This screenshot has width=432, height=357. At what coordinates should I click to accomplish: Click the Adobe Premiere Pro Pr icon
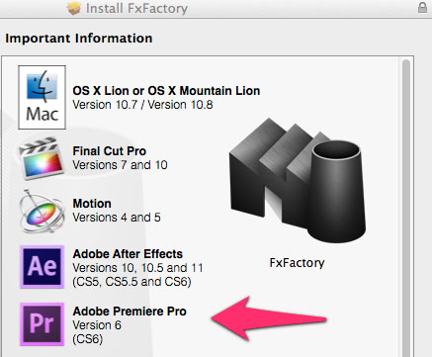click(x=42, y=324)
